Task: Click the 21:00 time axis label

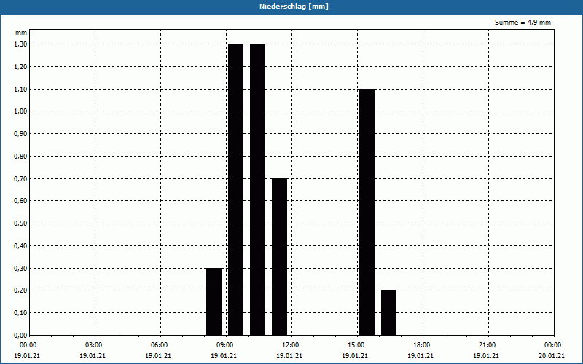Action: tap(487, 345)
